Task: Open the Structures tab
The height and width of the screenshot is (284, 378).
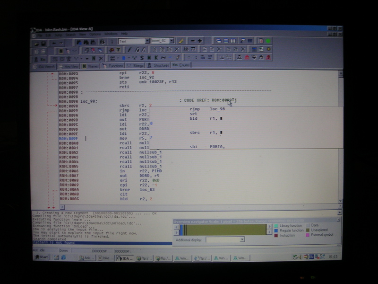Action: pyautogui.click(x=158, y=66)
